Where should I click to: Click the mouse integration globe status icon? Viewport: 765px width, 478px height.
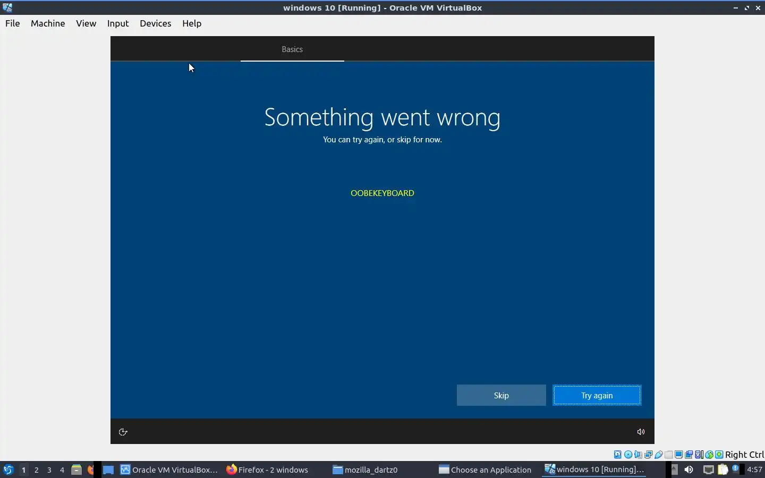pyautogui.click(x=709, y=454)
